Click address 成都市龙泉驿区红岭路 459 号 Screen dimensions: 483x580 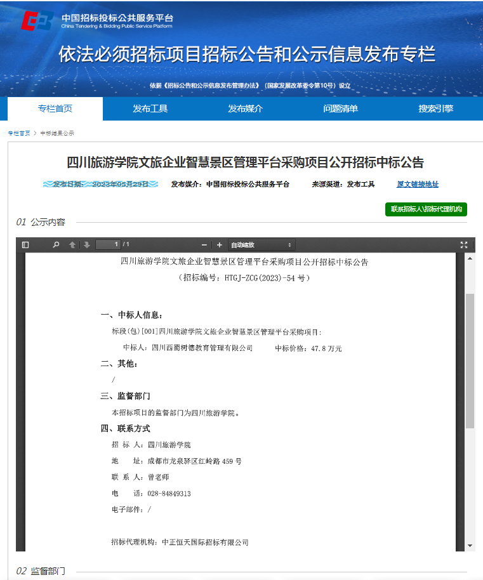pos(194,461)
